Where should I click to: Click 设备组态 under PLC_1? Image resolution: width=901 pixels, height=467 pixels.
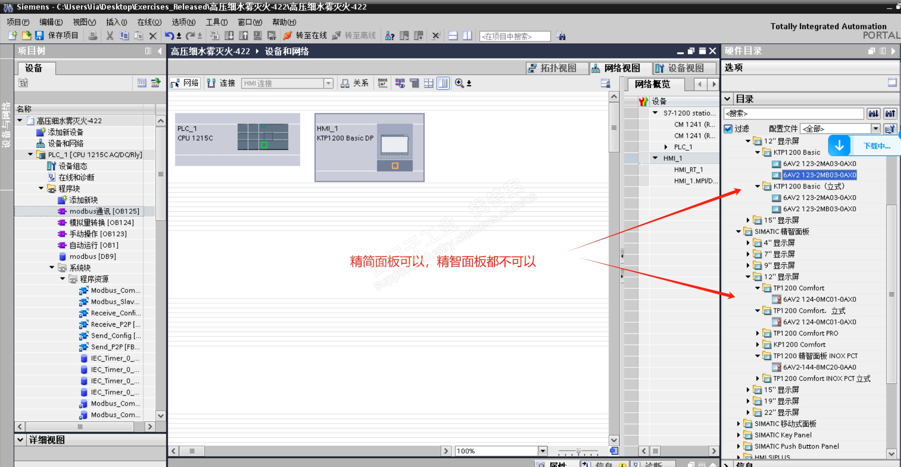68,166
